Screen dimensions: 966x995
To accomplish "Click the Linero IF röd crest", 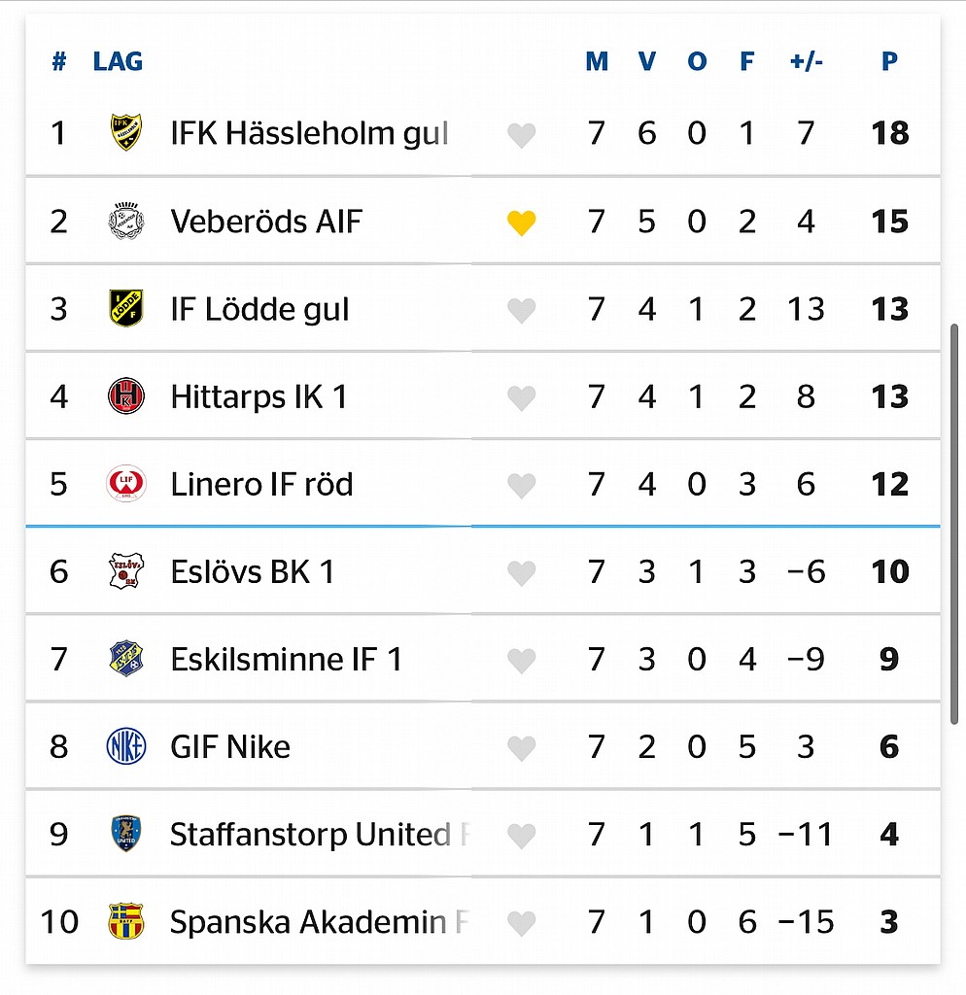I will pos(126,484).
